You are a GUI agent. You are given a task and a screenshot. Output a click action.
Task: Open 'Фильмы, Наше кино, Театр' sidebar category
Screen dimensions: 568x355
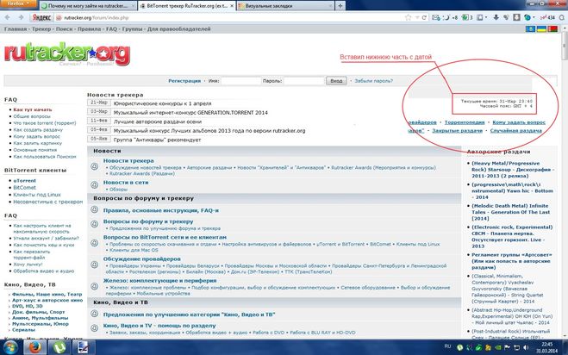pyautogui.click(x=47, y=294)
